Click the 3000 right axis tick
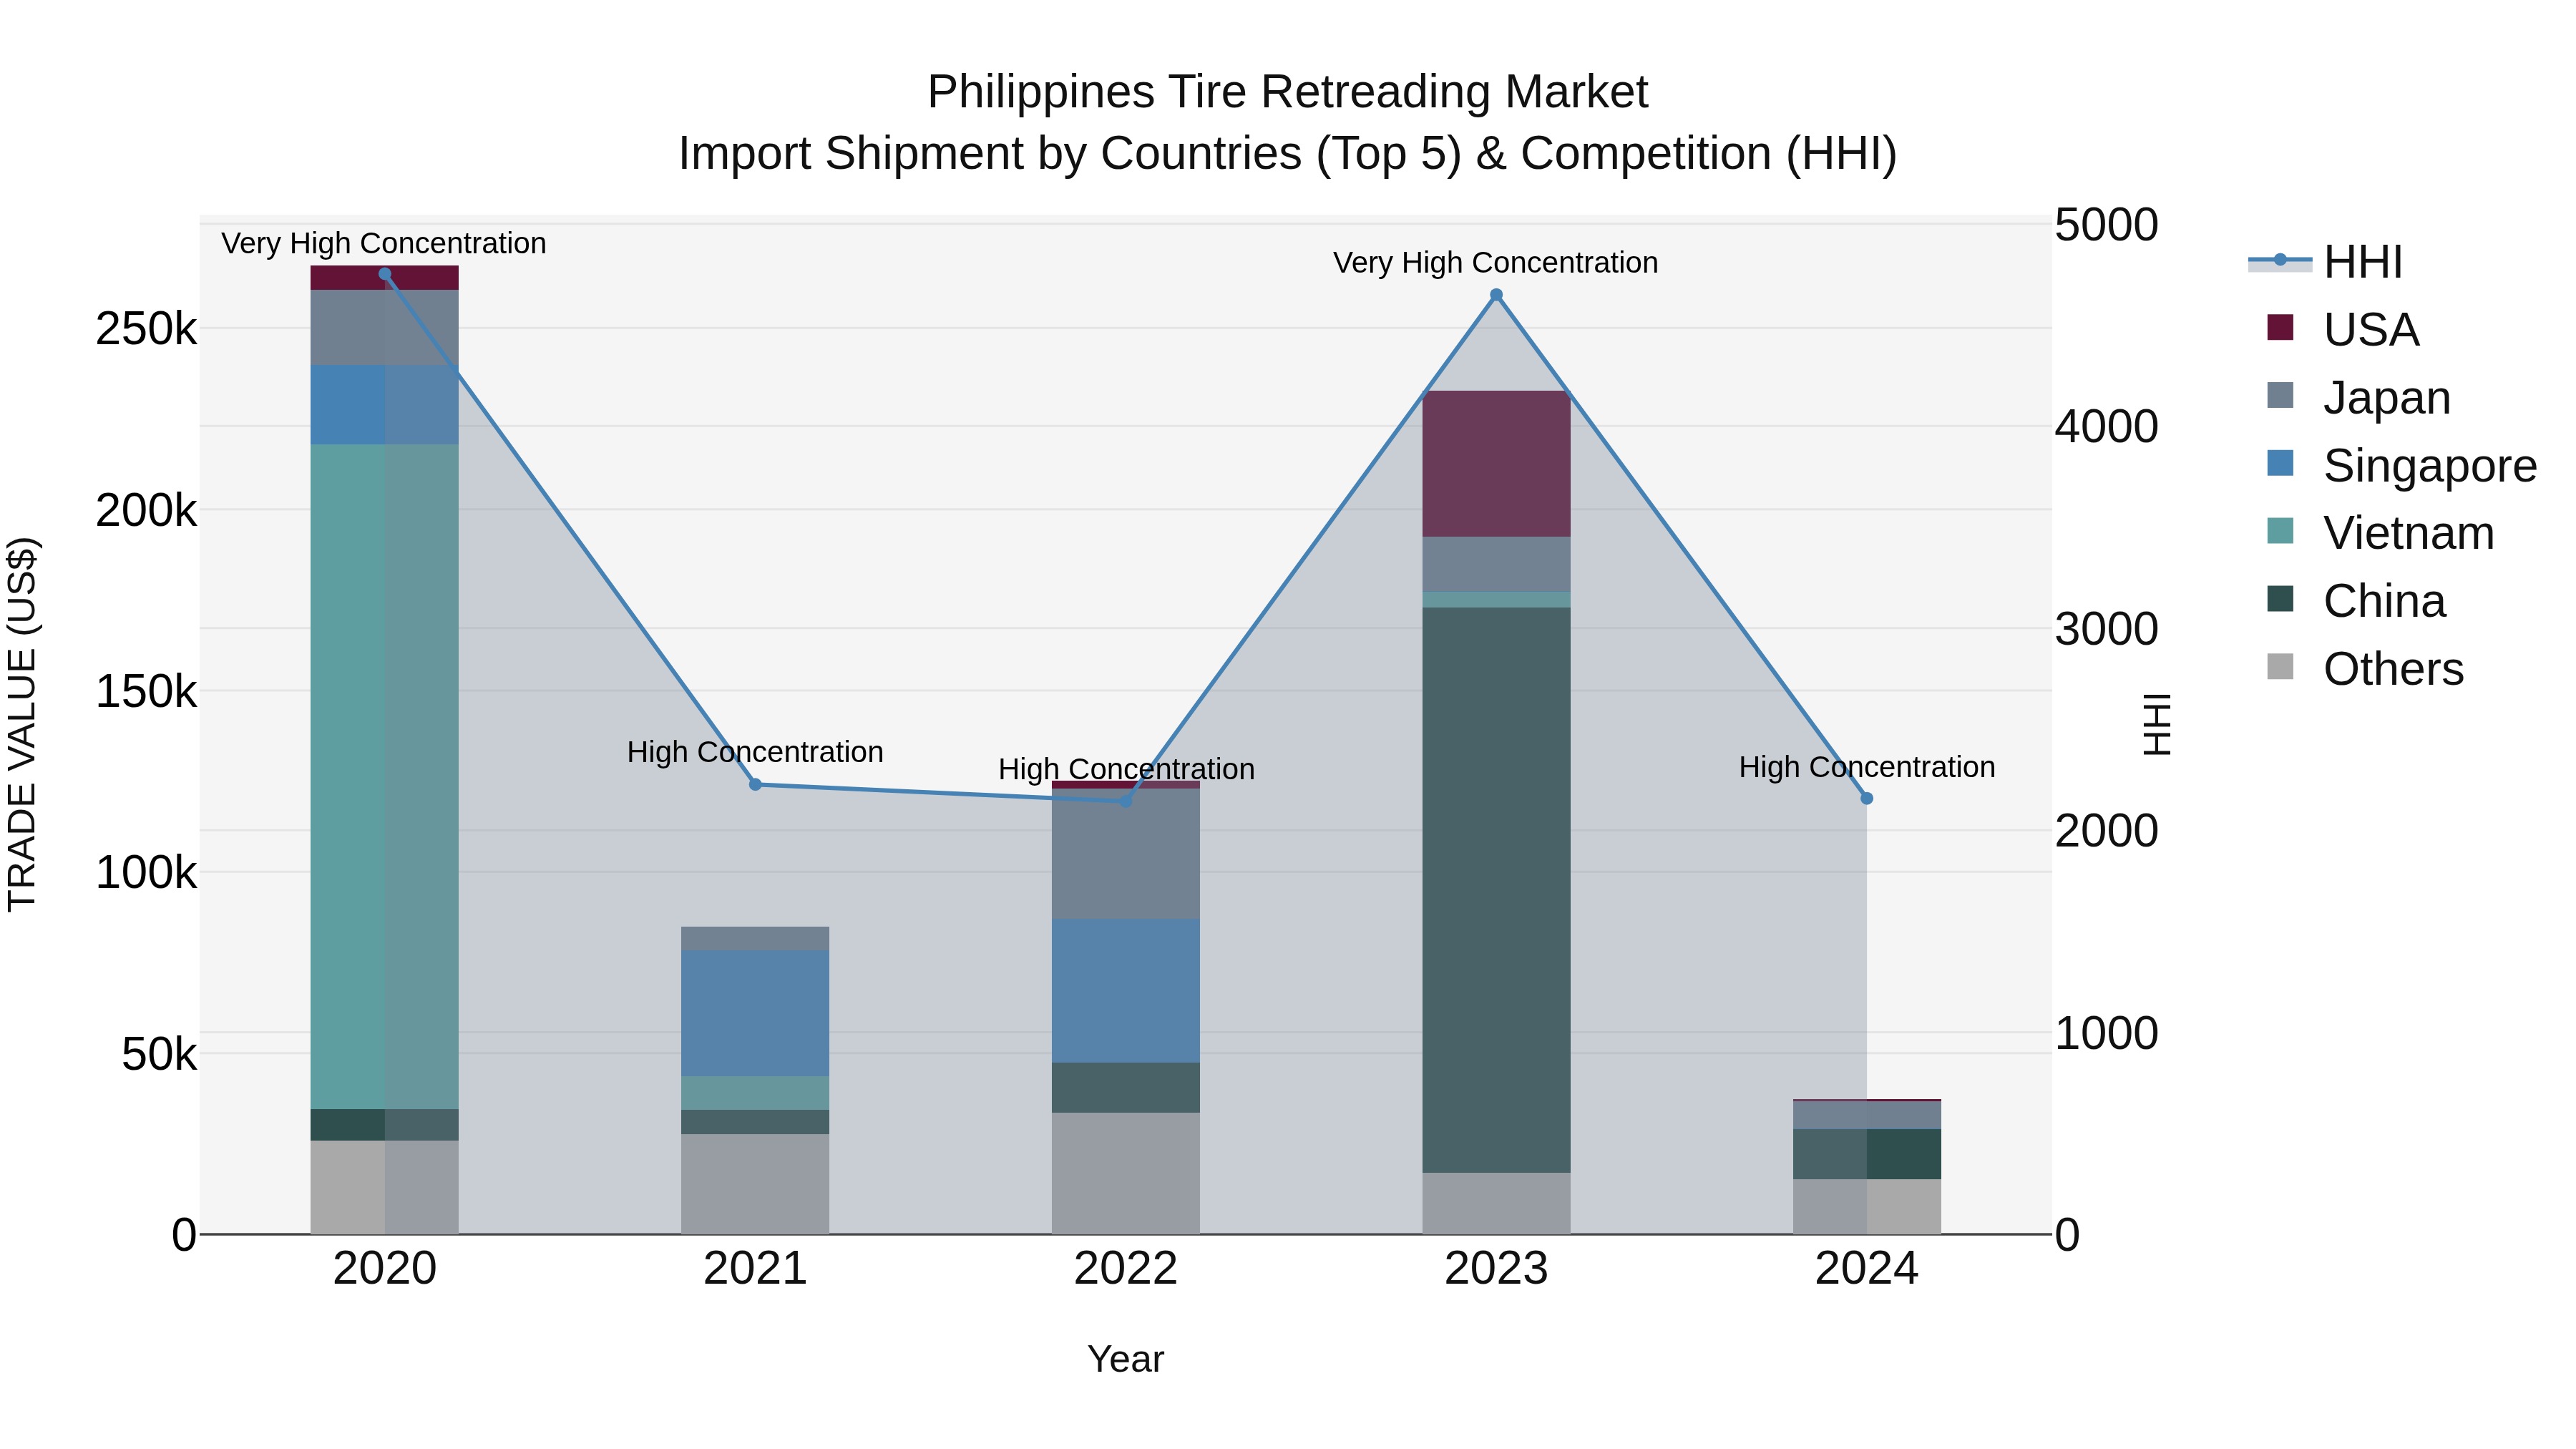 [2107, 630]
